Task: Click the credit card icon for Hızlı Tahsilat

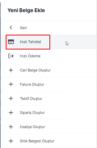Action: pyautogui.click(x=11, y=42)
